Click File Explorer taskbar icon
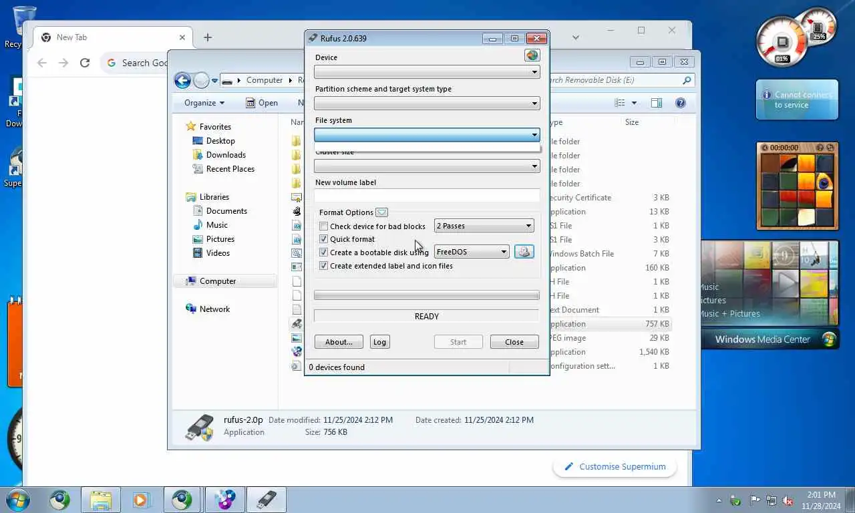855x513 pixels. [101, 500]
